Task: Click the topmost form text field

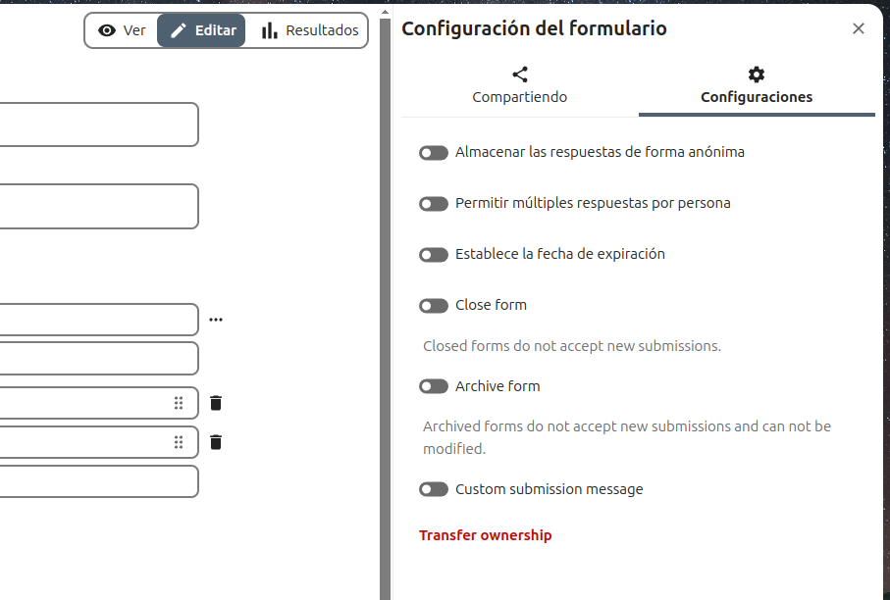Action: point(98,125)
